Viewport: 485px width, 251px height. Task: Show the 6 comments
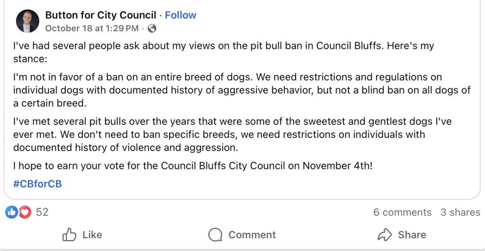[402, 212]
